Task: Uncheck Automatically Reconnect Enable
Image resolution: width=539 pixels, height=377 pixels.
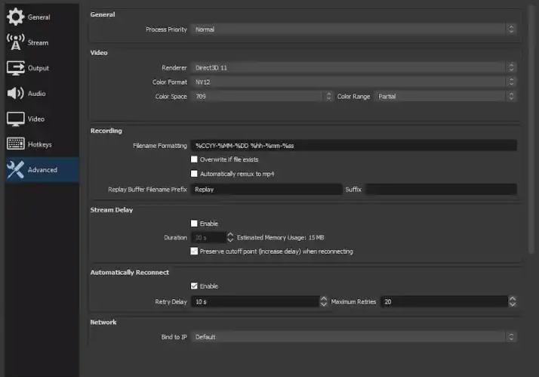Action: [x=194, y=286]
